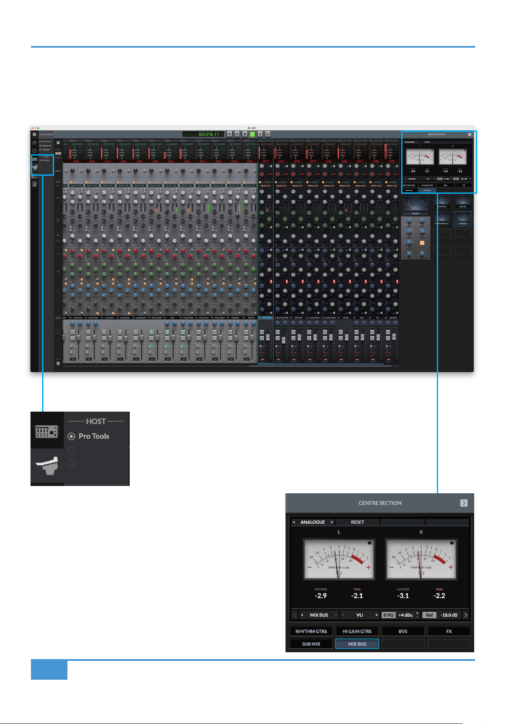Increase the 0 VU +4 dBu stepper

pyautogui.click(x=417, y=613)
